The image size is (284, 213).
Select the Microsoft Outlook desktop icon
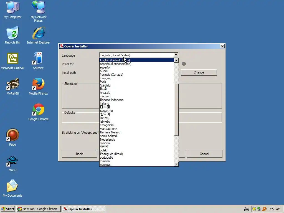click(x=12, y=61)
